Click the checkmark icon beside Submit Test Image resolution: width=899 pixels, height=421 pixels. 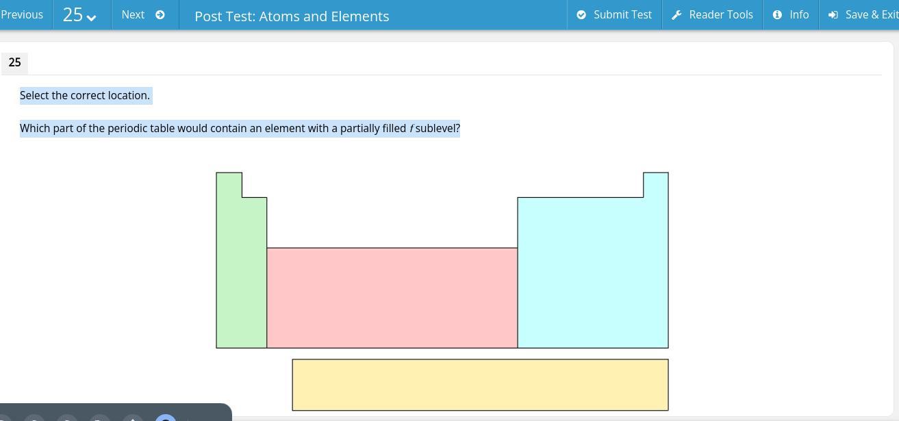581,15
